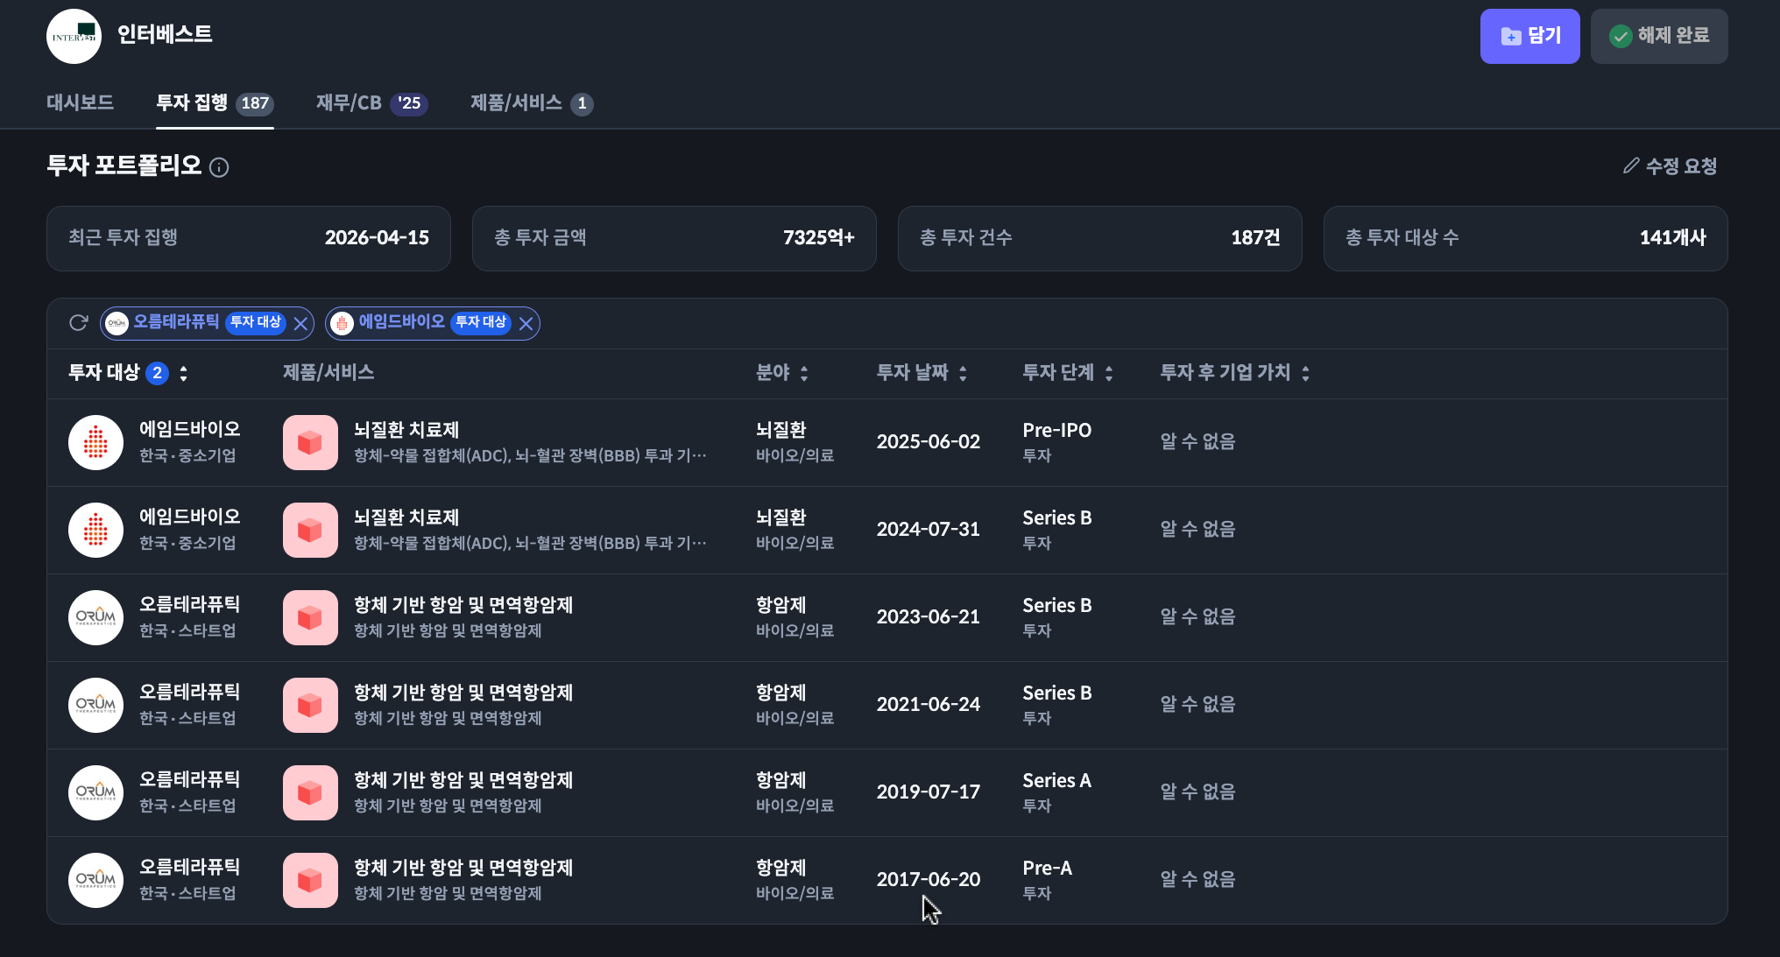Click 항체 기반 항암 및 면역항암제 in the 2023-06-21 row
This screenshot has height=957, width=1780.
pos(463,605)
